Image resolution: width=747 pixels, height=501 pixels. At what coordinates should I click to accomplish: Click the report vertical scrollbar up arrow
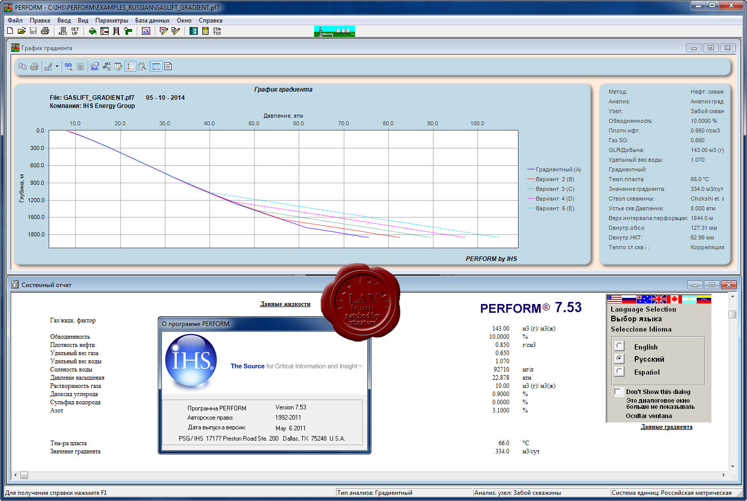(x=733, y=297)
